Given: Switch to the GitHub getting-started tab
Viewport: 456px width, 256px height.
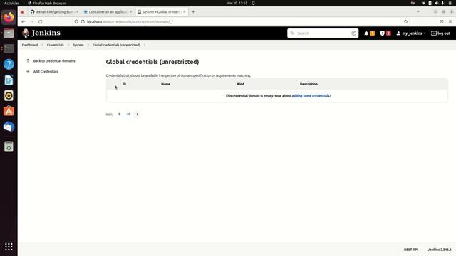Looking at the screenshot, I should [x=54, y=12].
